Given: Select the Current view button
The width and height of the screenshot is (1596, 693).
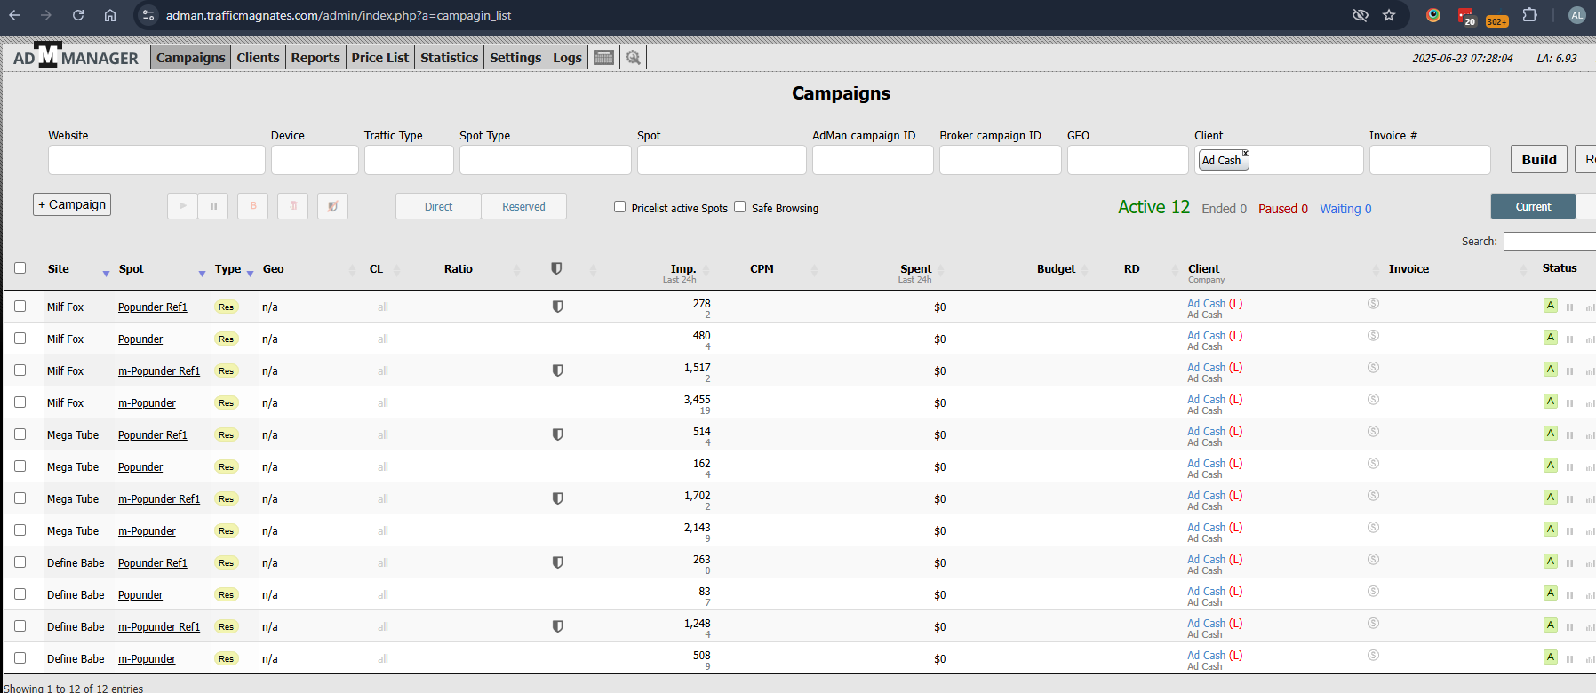Looking at the screenshot, I should [x=1533, y=206].
